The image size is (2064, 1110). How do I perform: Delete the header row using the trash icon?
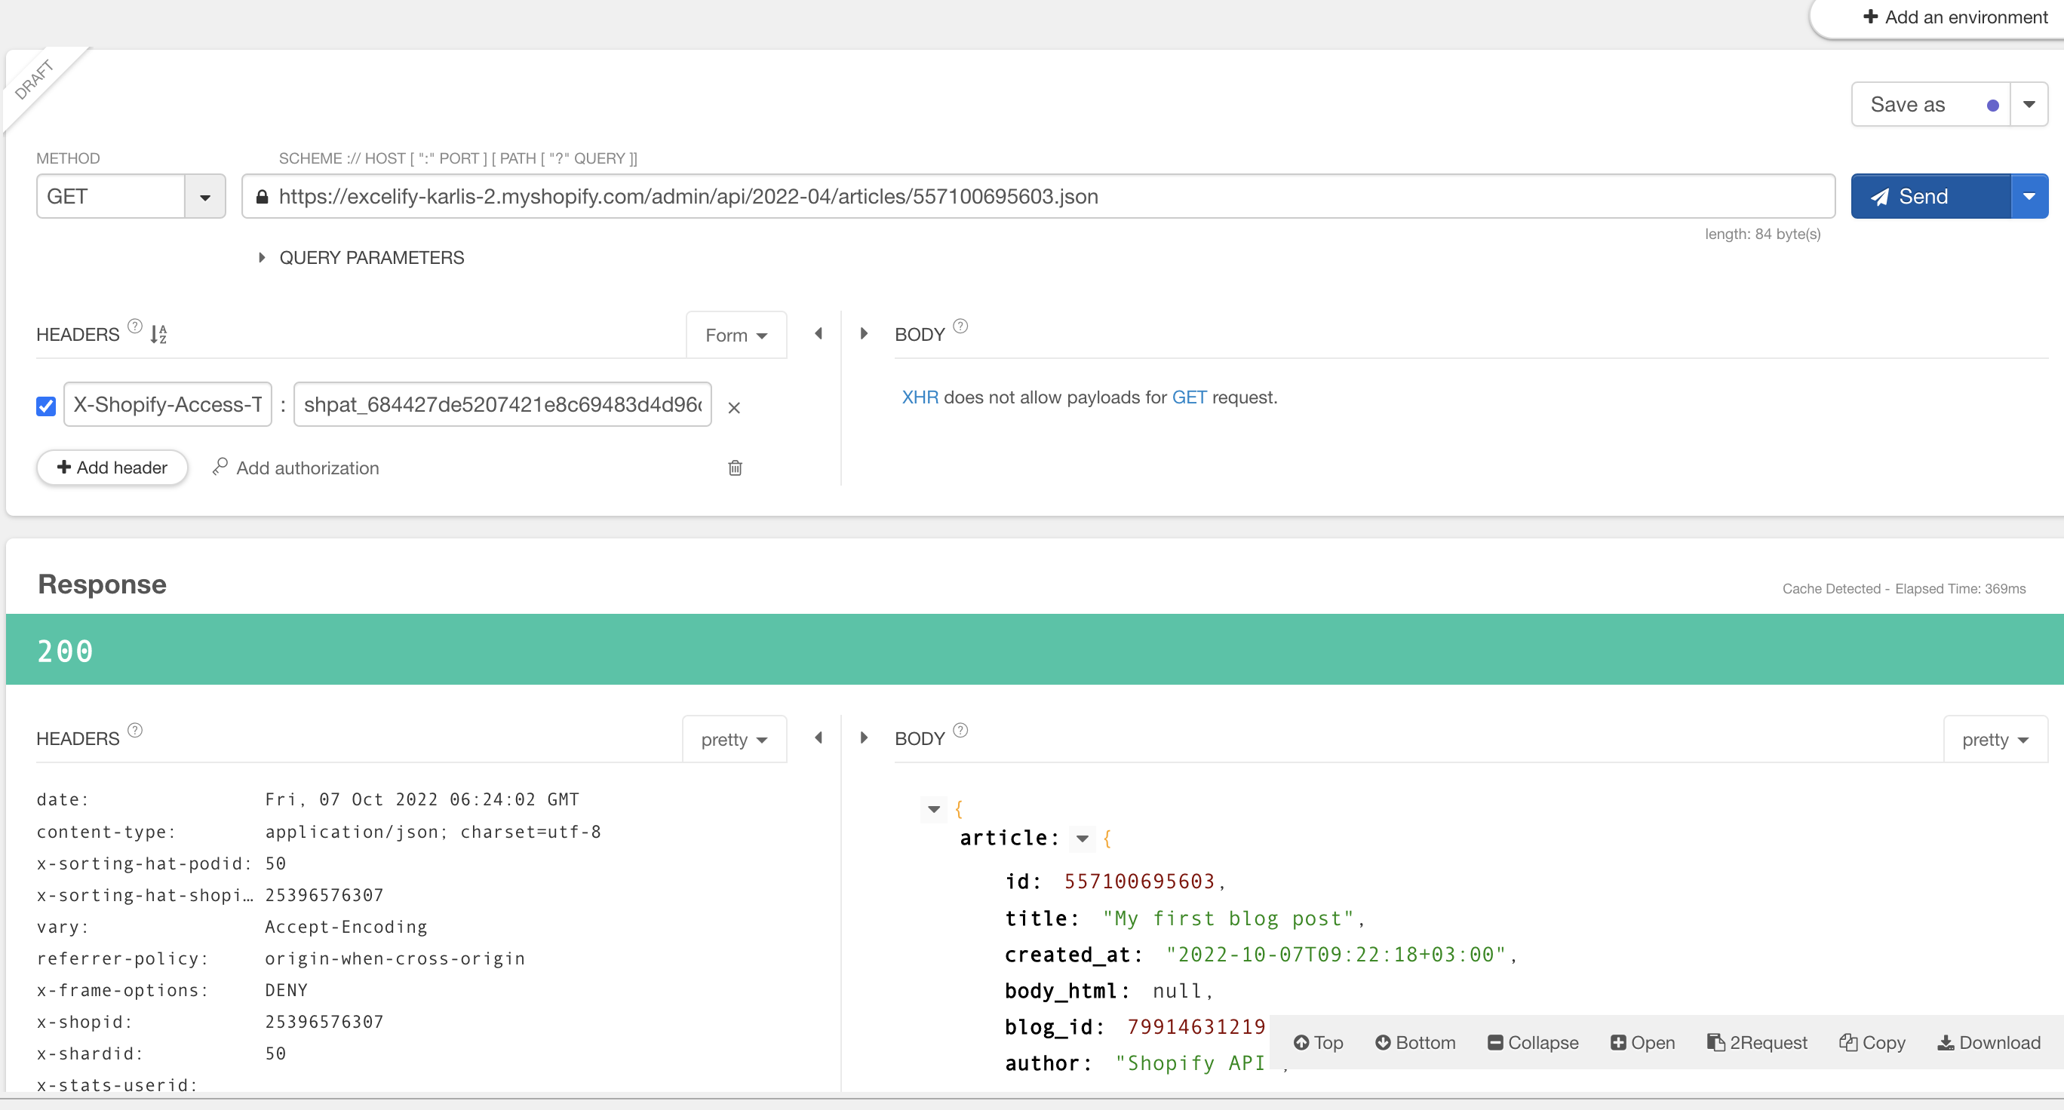click(735, 468)
